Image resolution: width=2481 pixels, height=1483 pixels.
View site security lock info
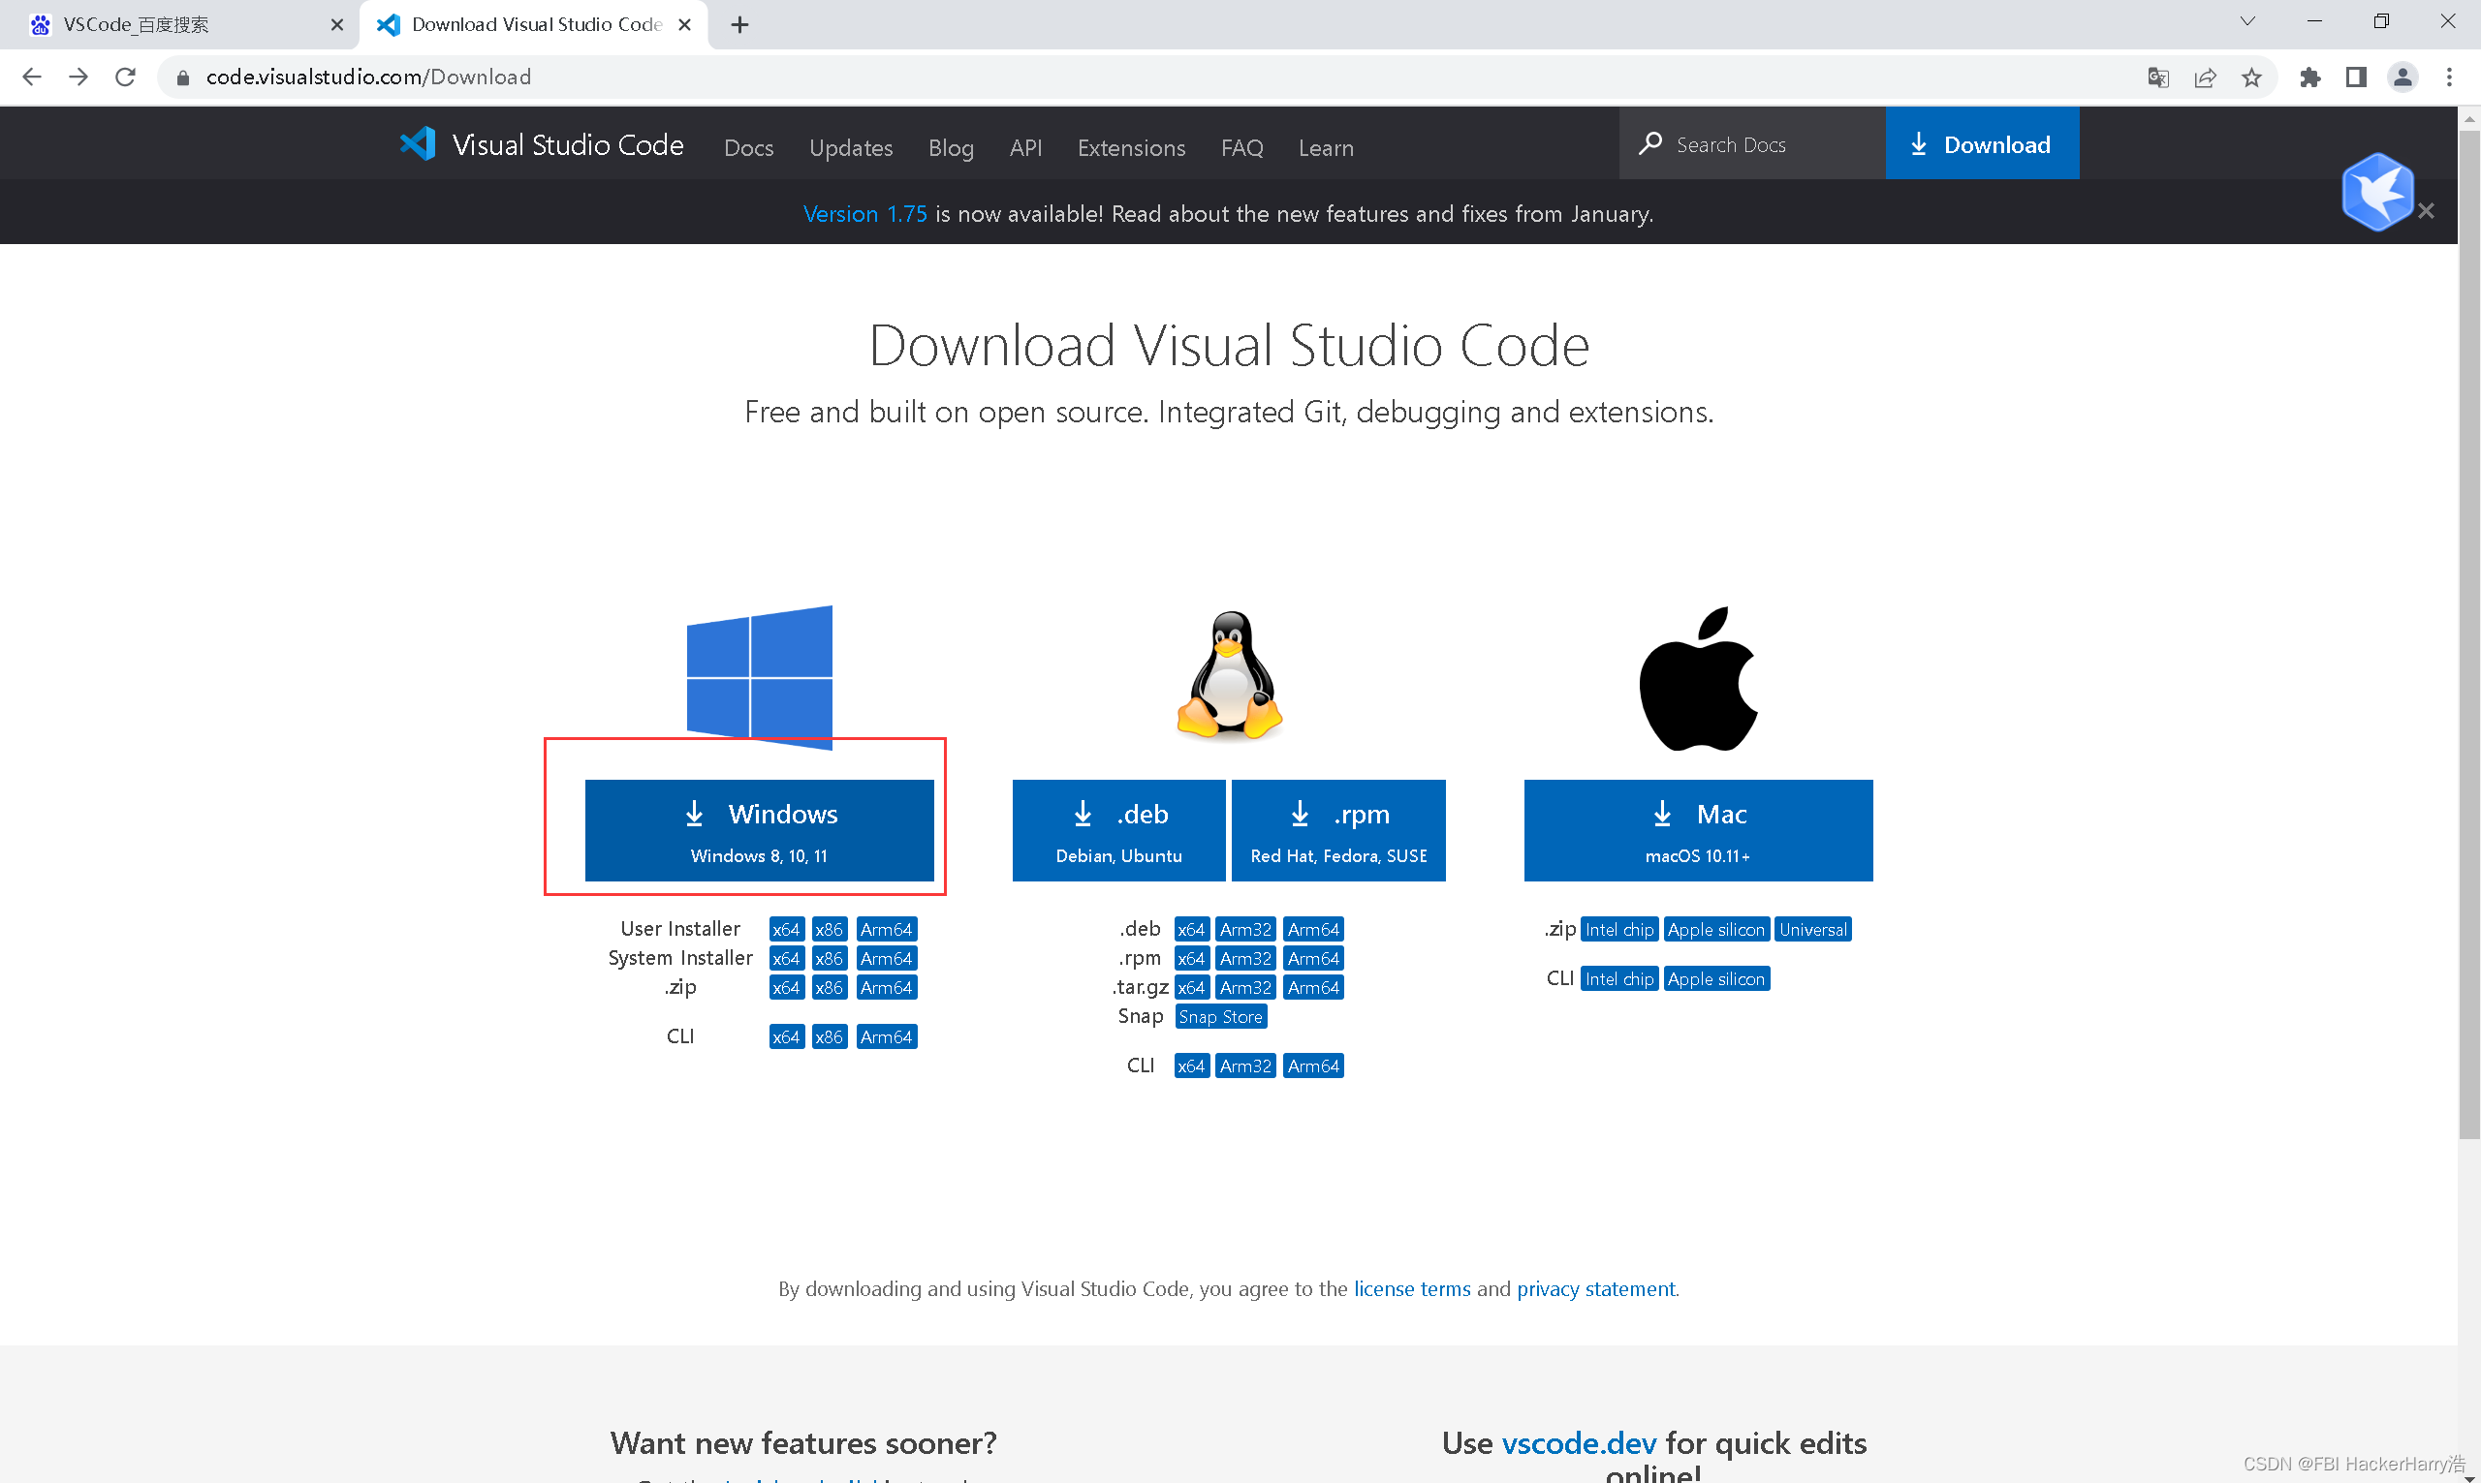tap(182, 77)
